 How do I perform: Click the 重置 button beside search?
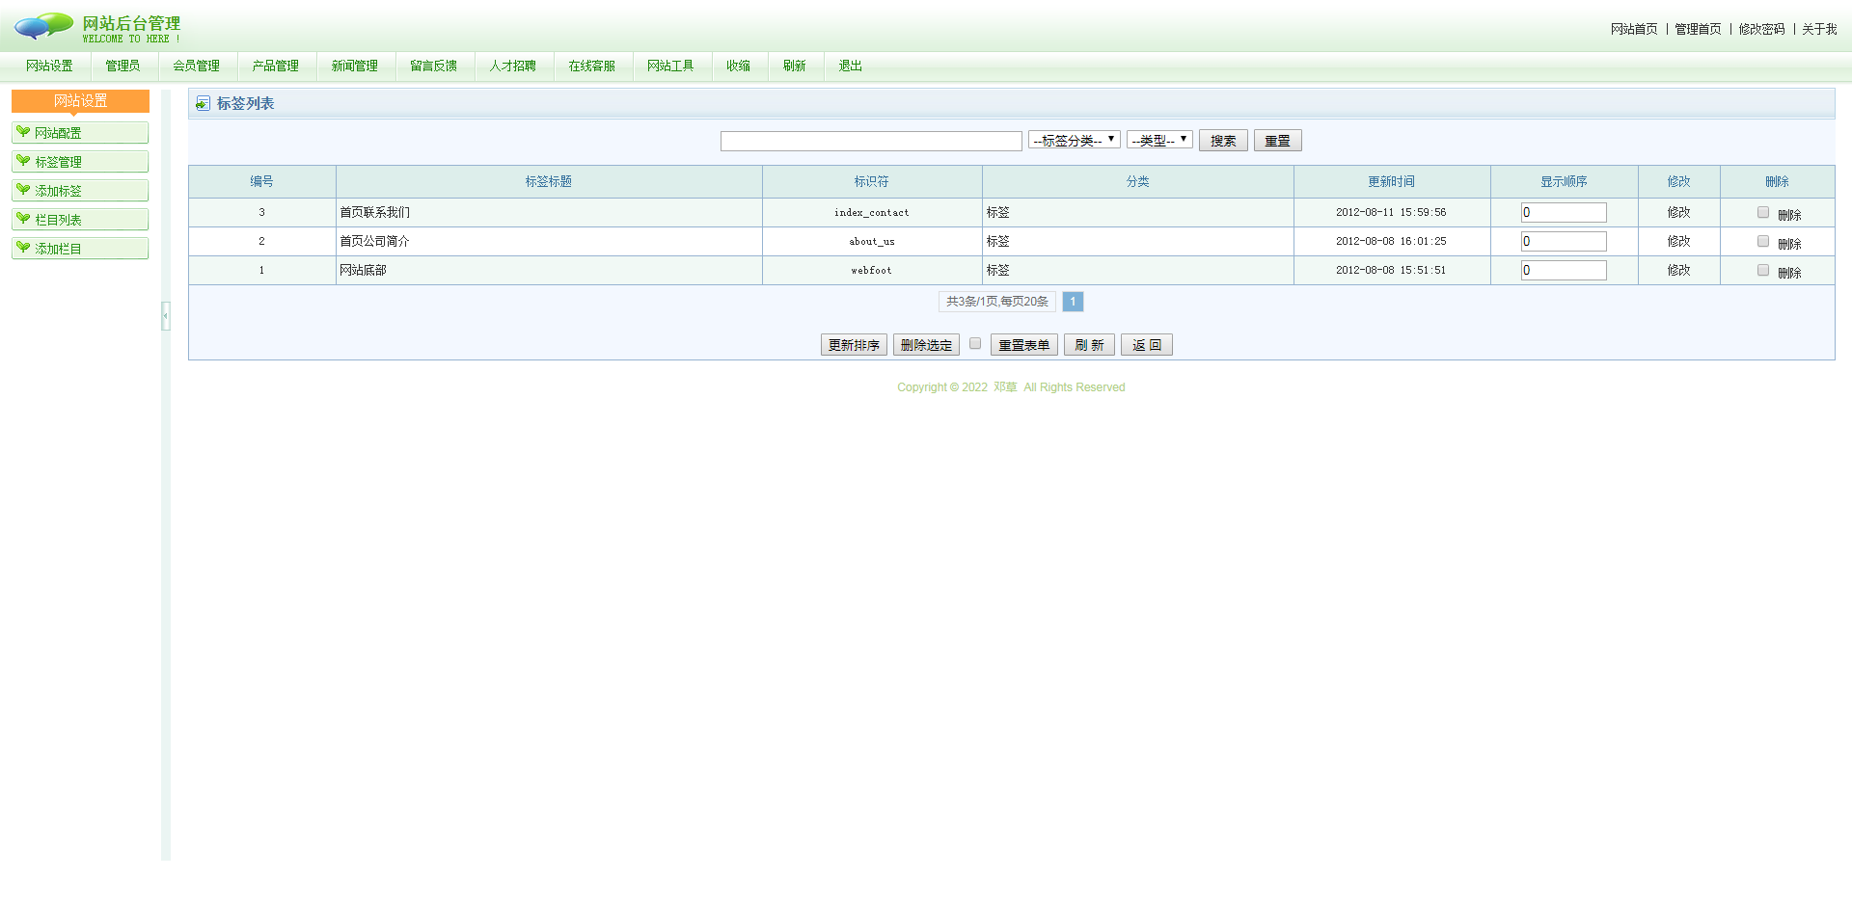tap(1278, 141)
